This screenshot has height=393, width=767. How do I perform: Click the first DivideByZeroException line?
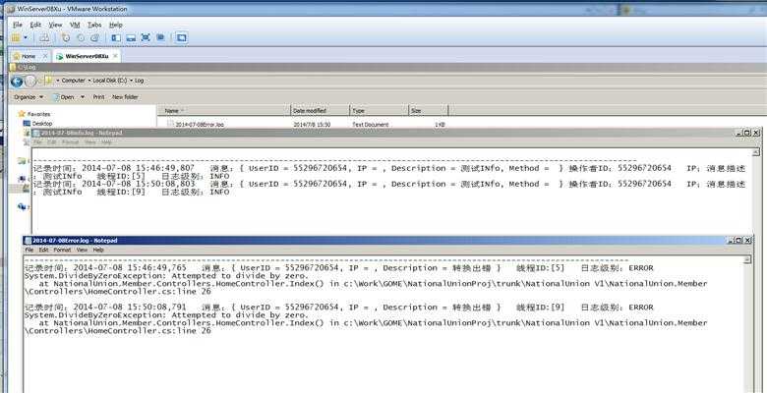pos(166,276)
